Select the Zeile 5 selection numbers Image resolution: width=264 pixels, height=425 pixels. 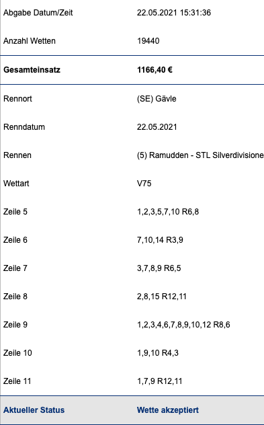(x=168, y=212)
